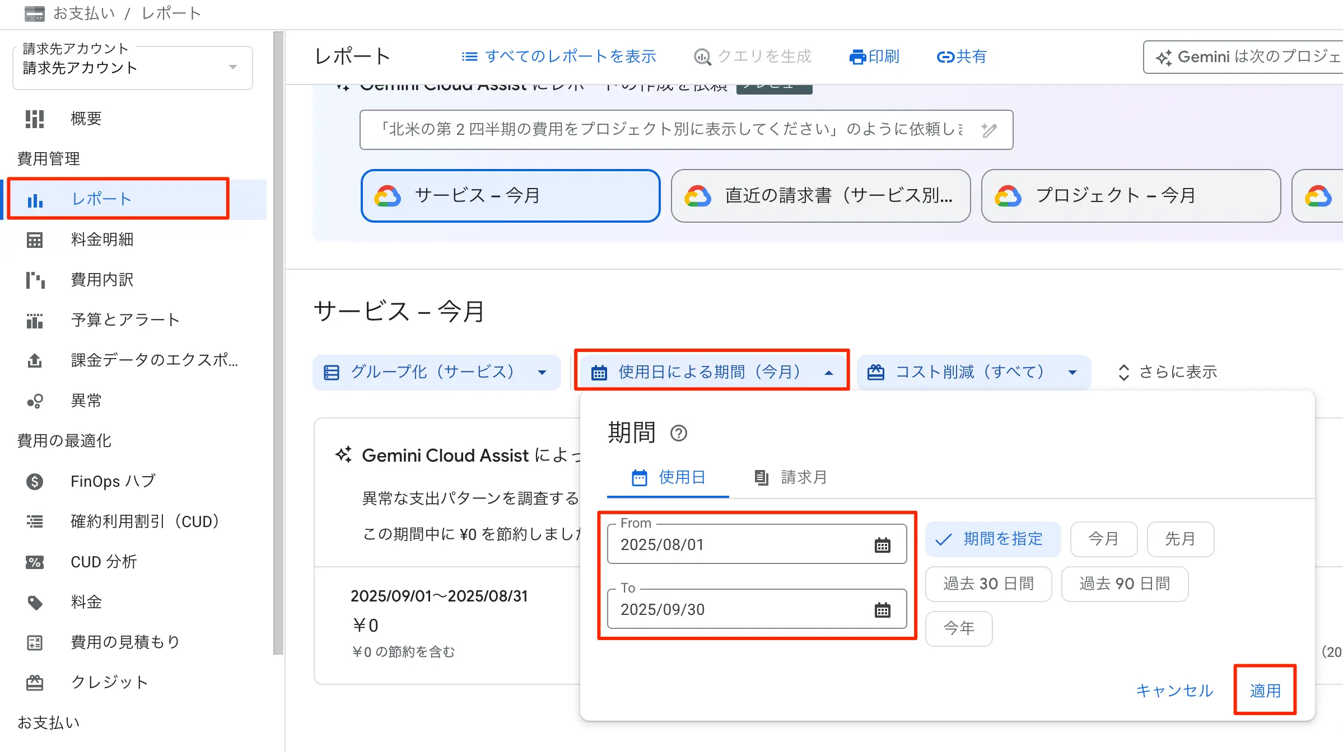Click the キャンセル button
Viewport: 1343px width, 752px height.
pos(1174,690)
